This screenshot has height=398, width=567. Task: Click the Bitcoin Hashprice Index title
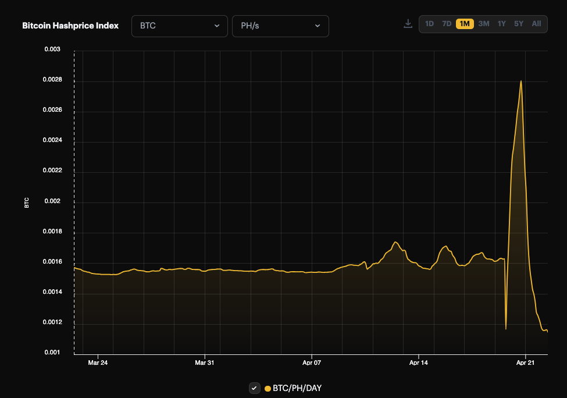coord(70,26)
